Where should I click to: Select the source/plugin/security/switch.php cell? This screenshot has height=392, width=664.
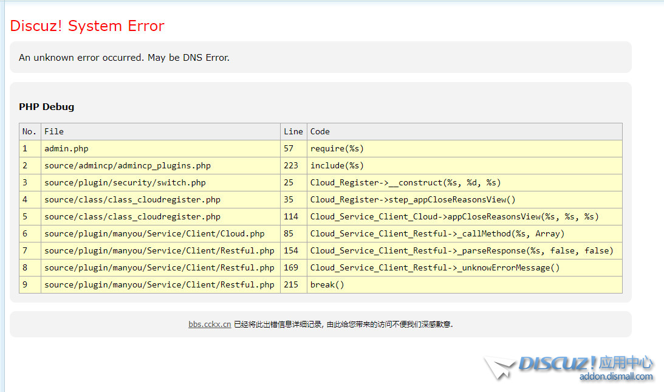[125, 182]
